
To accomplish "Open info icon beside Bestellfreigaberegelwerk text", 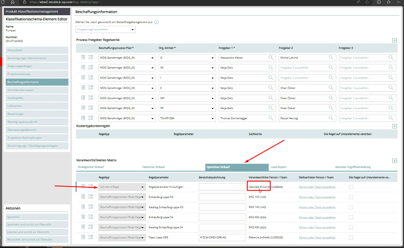I will pyautogui.click(x=156, y=22).
